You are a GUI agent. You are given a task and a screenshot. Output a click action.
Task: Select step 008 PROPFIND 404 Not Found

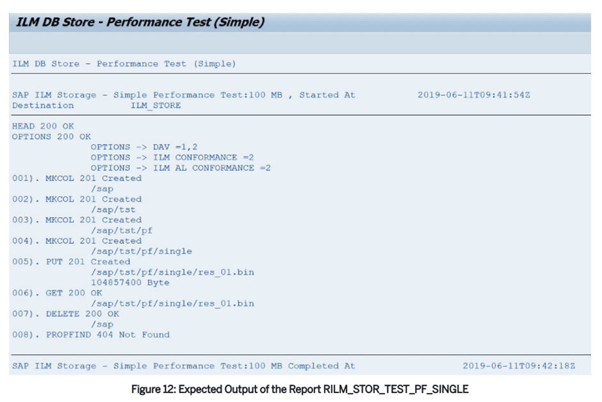(x=91, y=334)
